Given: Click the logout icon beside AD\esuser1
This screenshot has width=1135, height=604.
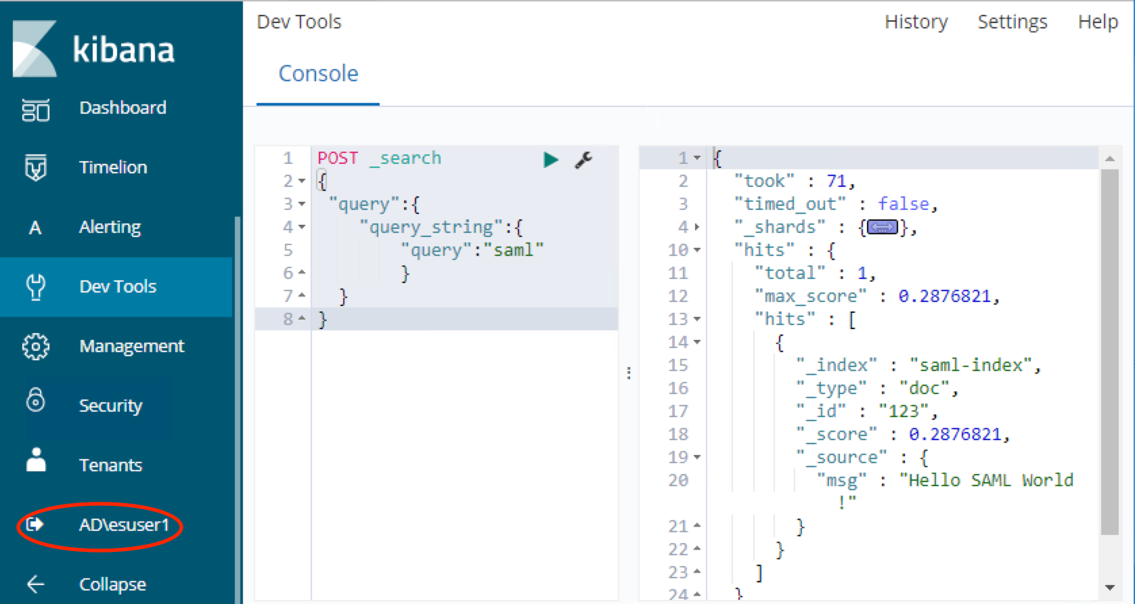Looking at the screenshot, I should (x=35, y=524).
